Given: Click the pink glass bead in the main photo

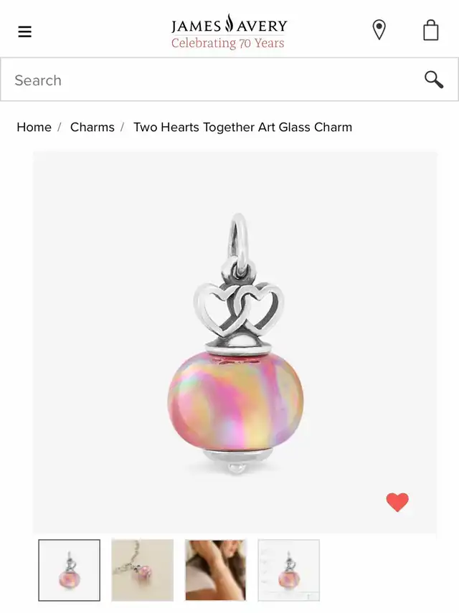Looking at the screenshot, I should click(235, 401).
